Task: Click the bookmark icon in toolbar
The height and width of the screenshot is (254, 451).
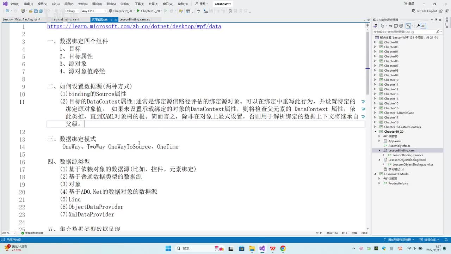Action: pos(230,11)
